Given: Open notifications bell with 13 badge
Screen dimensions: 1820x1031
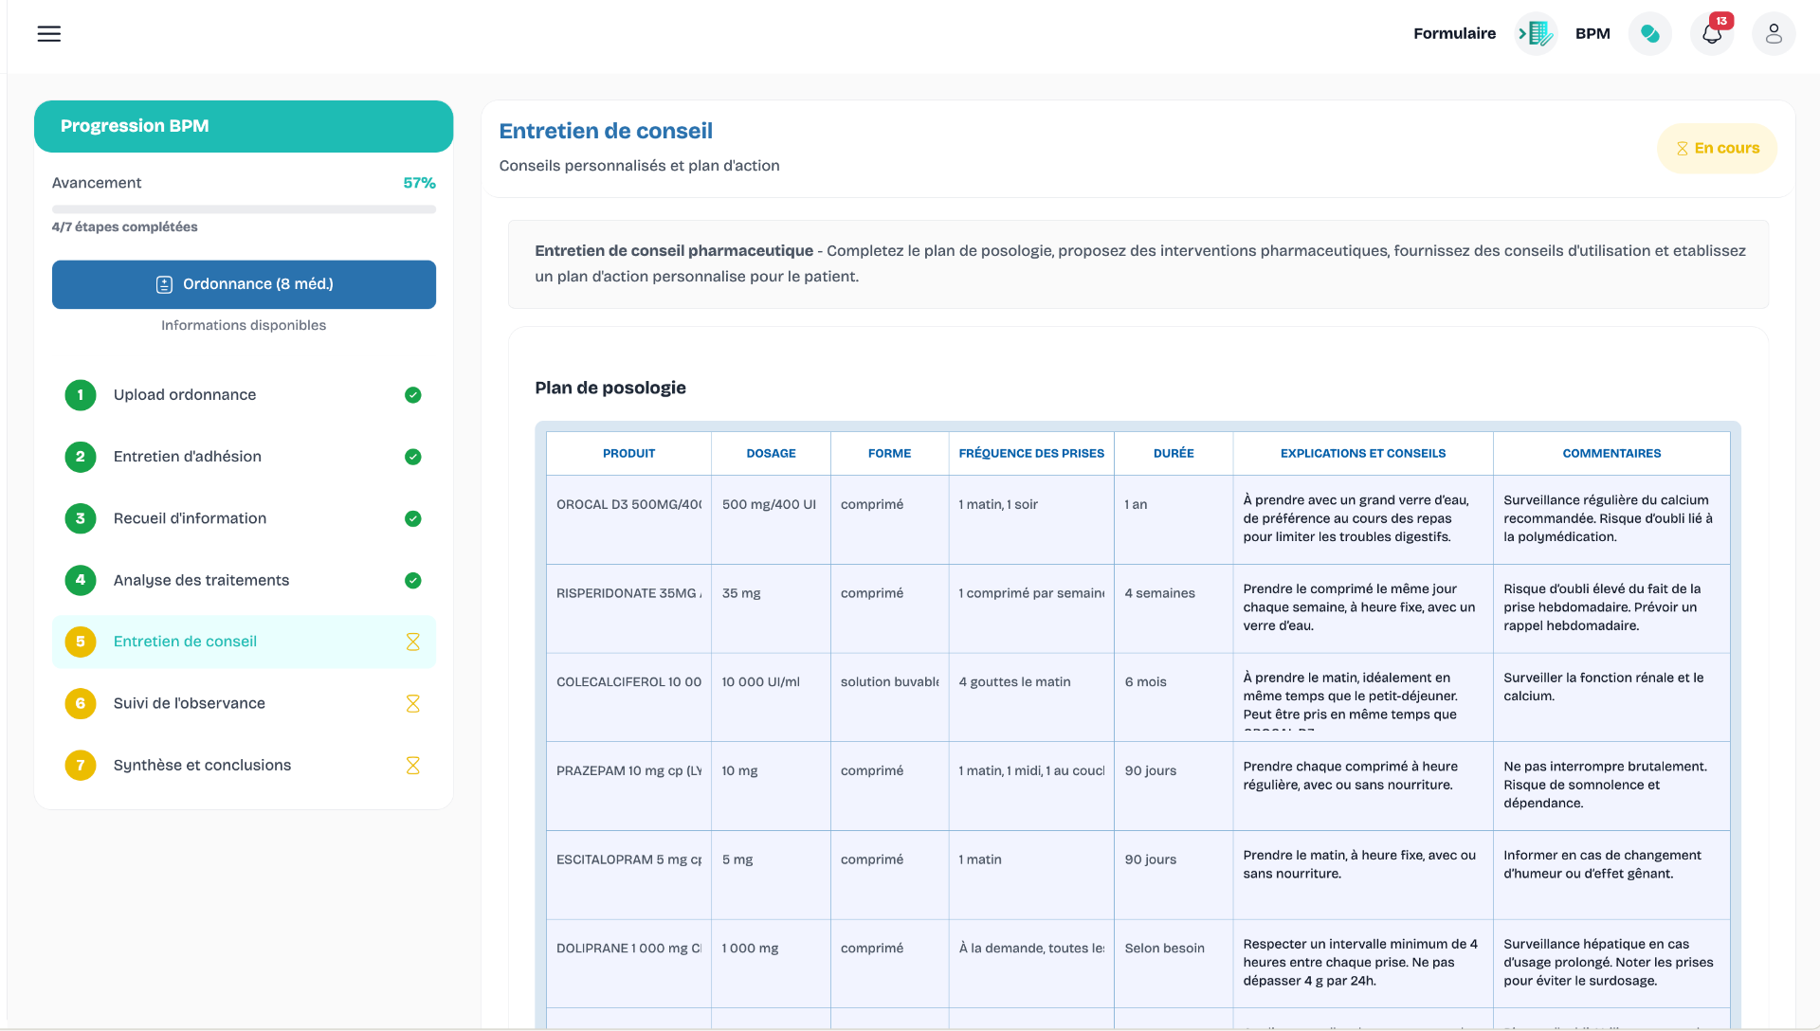Looking at the screenshot, I should [x=1712, y=34].
